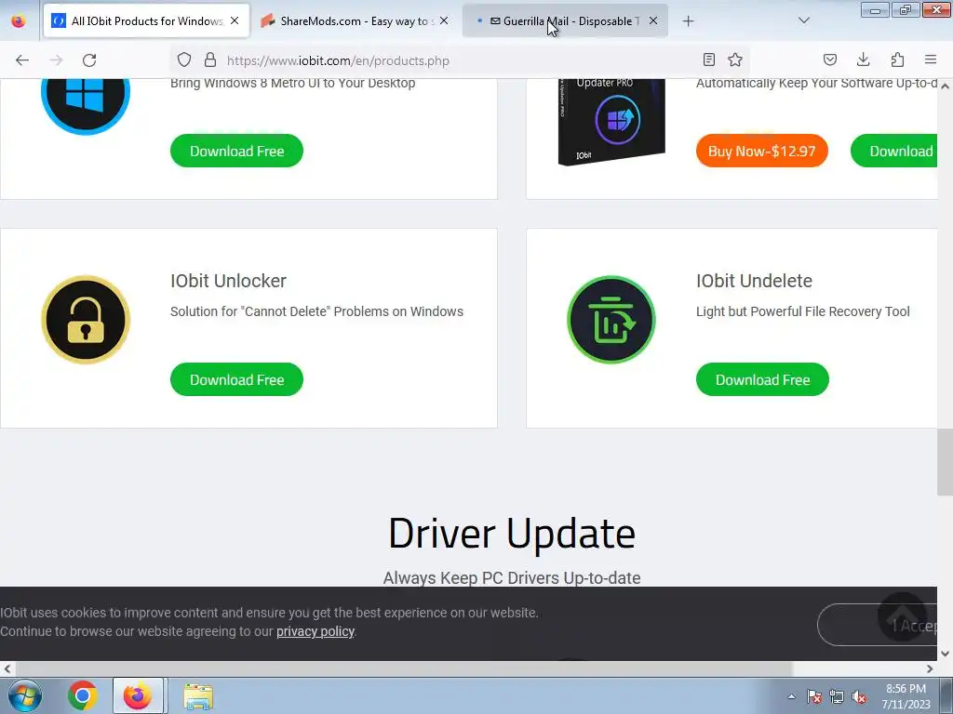The height and width of the screenshot is (714, 953).
Task: Click the scroll up arrow on page scrollbar
Action: coord(946,86)
